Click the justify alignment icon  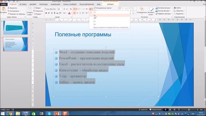(83, 13)
